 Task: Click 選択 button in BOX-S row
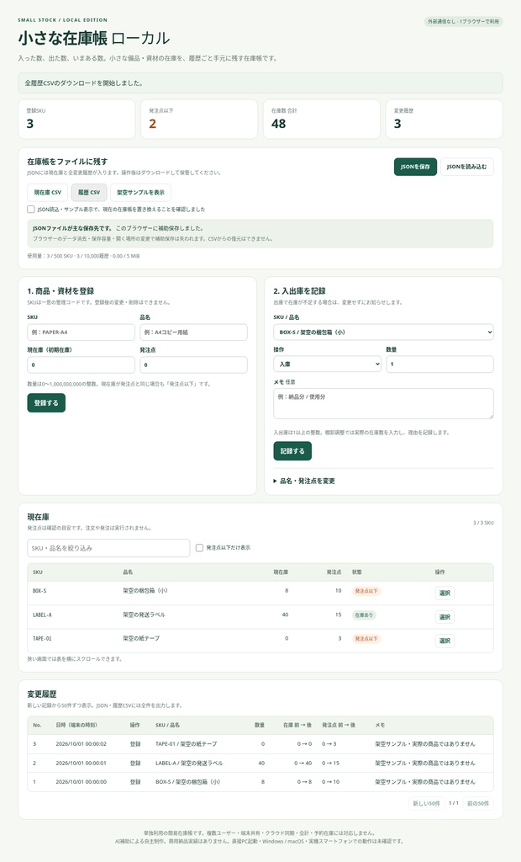tap(445, 593)
